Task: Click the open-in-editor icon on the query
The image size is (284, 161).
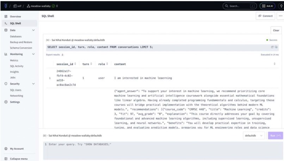Action: 272,47
